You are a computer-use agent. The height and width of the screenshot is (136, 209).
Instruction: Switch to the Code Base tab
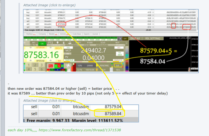click(77, 34)
